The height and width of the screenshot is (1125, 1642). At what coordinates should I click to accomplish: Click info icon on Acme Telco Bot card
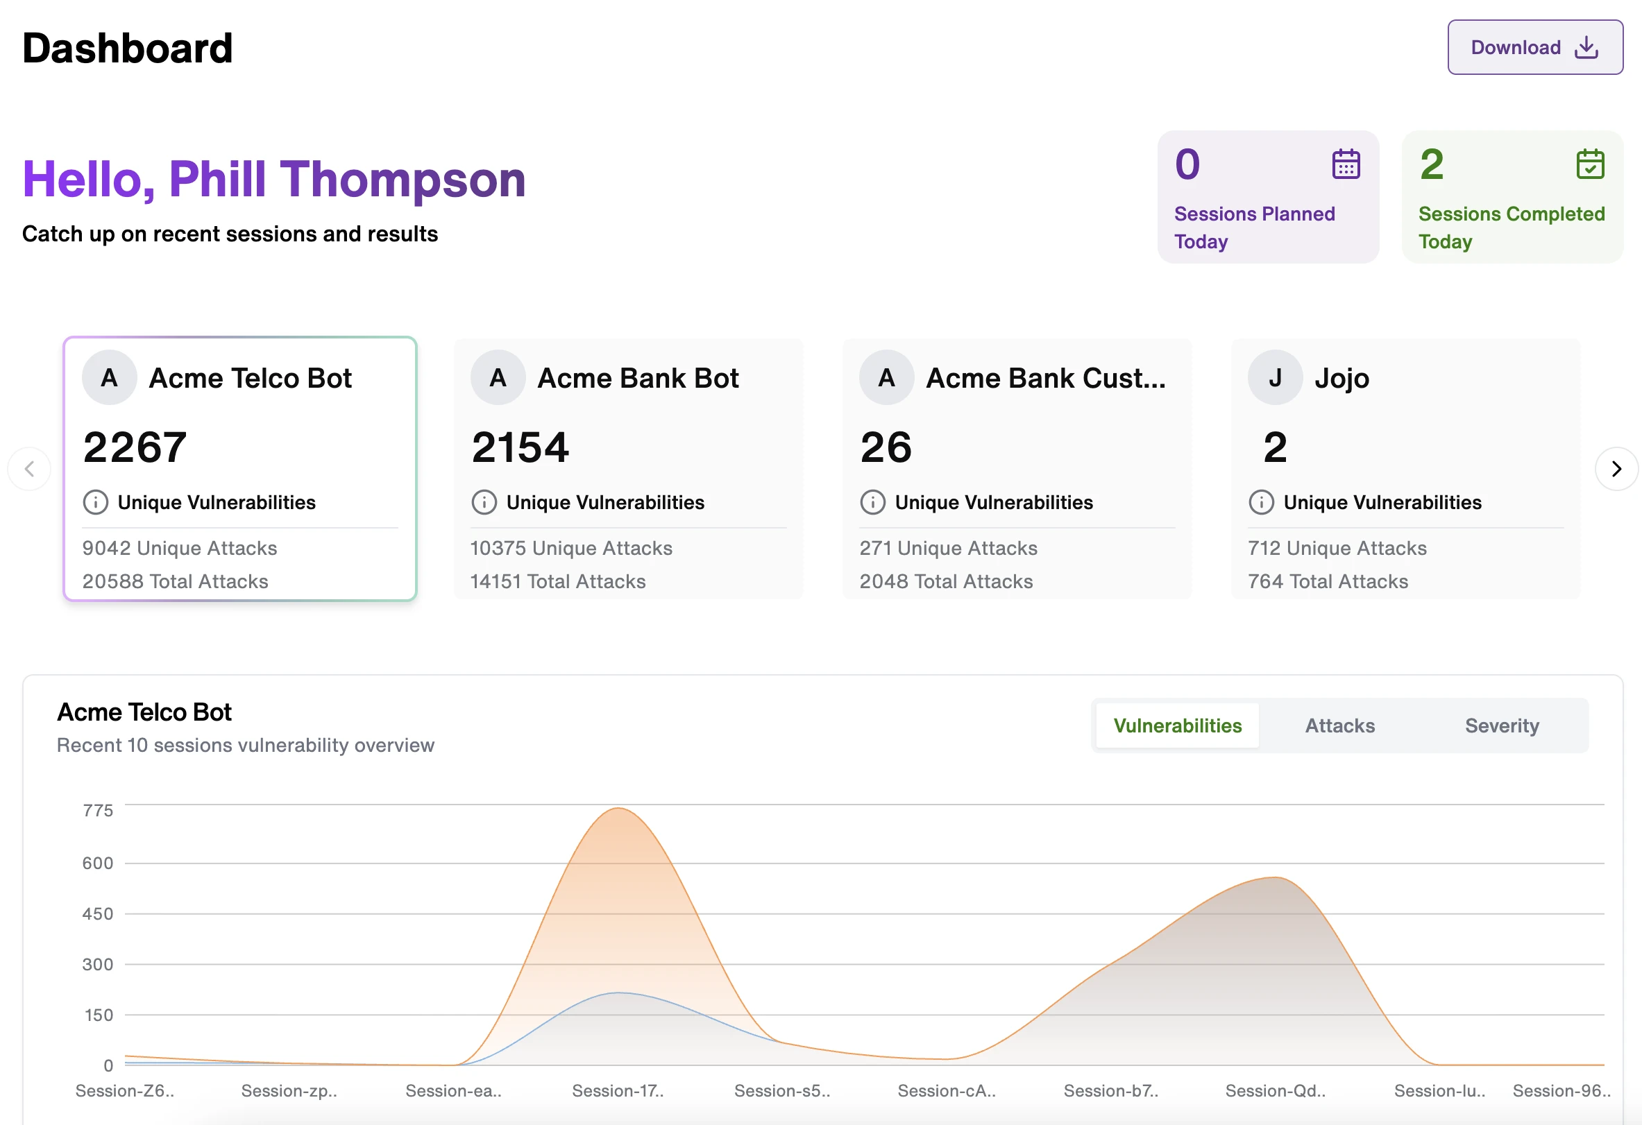point(95,502)
